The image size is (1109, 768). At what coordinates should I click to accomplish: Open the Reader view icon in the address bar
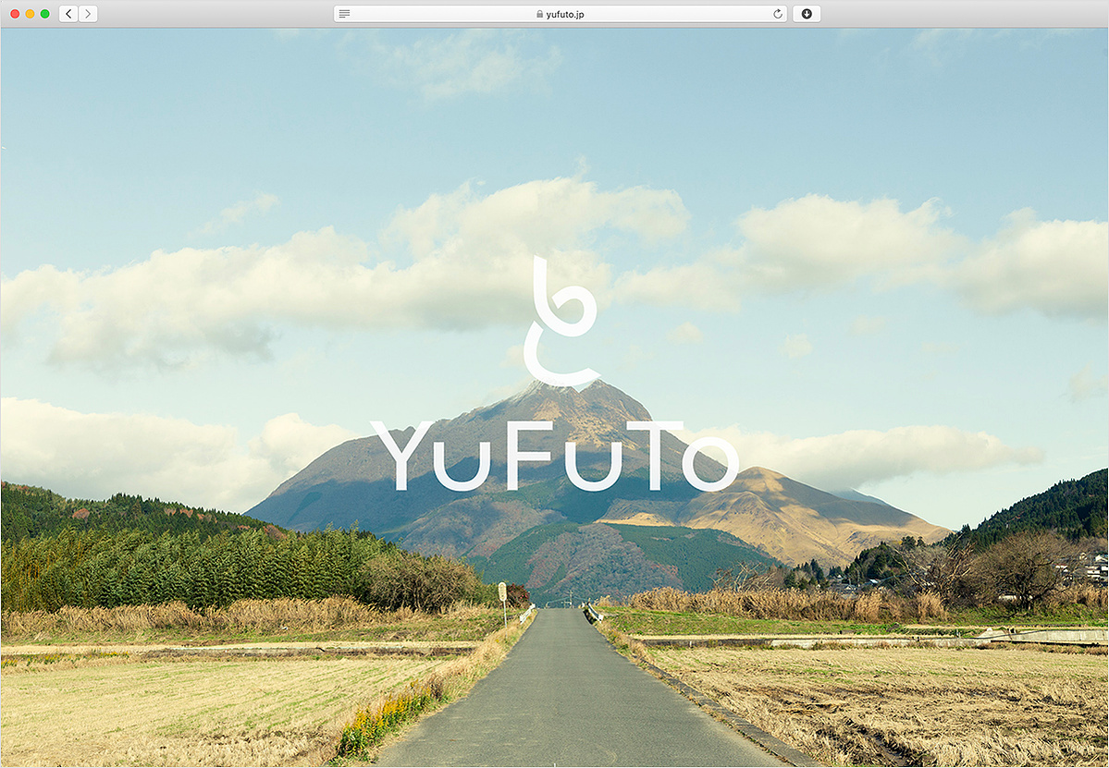[344, 14]
